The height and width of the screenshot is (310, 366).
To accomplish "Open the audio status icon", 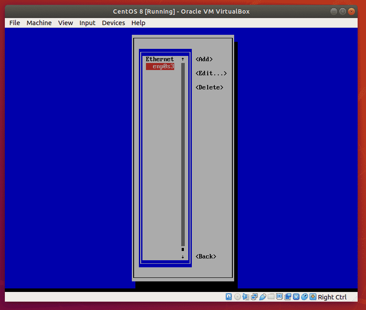I will 246,297.
